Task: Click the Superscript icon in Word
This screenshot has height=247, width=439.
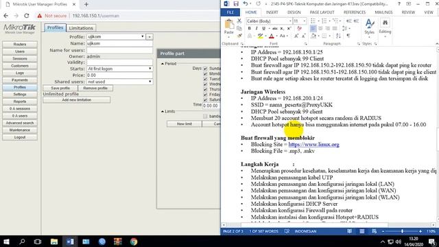Action: (x=289, y=28)
